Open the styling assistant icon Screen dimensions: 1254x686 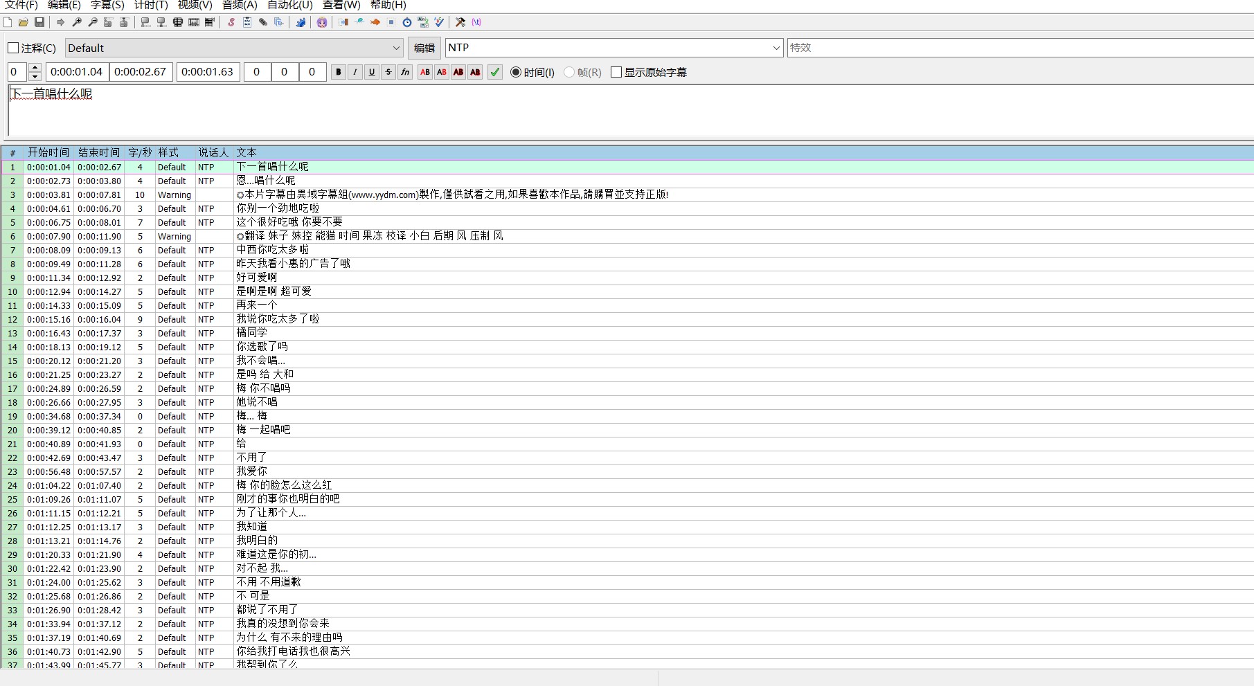click(359, 22)
